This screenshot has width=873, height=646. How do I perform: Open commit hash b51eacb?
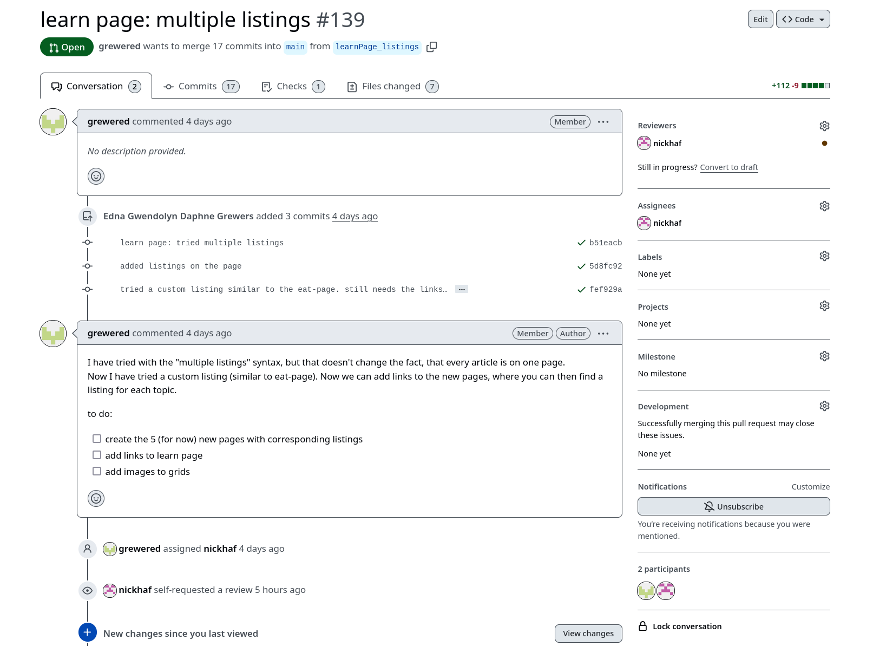[x=605, y=243]
